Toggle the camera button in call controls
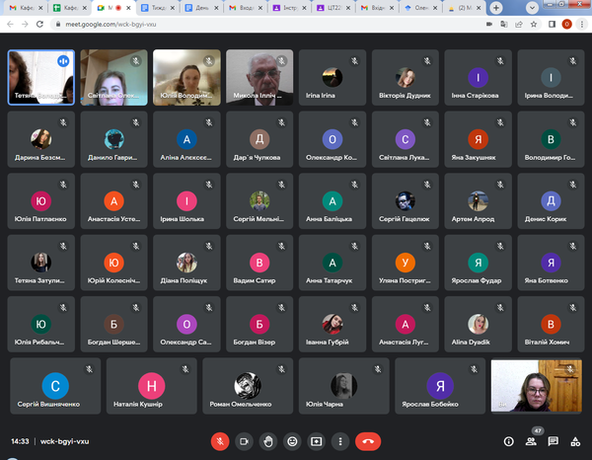592x460 pixels. point(244,441)
